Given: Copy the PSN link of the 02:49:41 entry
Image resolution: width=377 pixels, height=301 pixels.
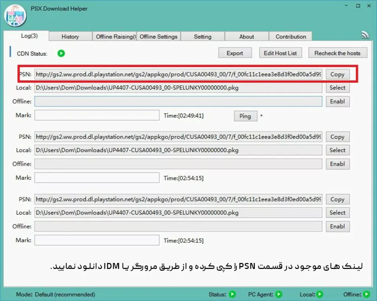Looking at the screenshot, I should click(x=338, y=74).
